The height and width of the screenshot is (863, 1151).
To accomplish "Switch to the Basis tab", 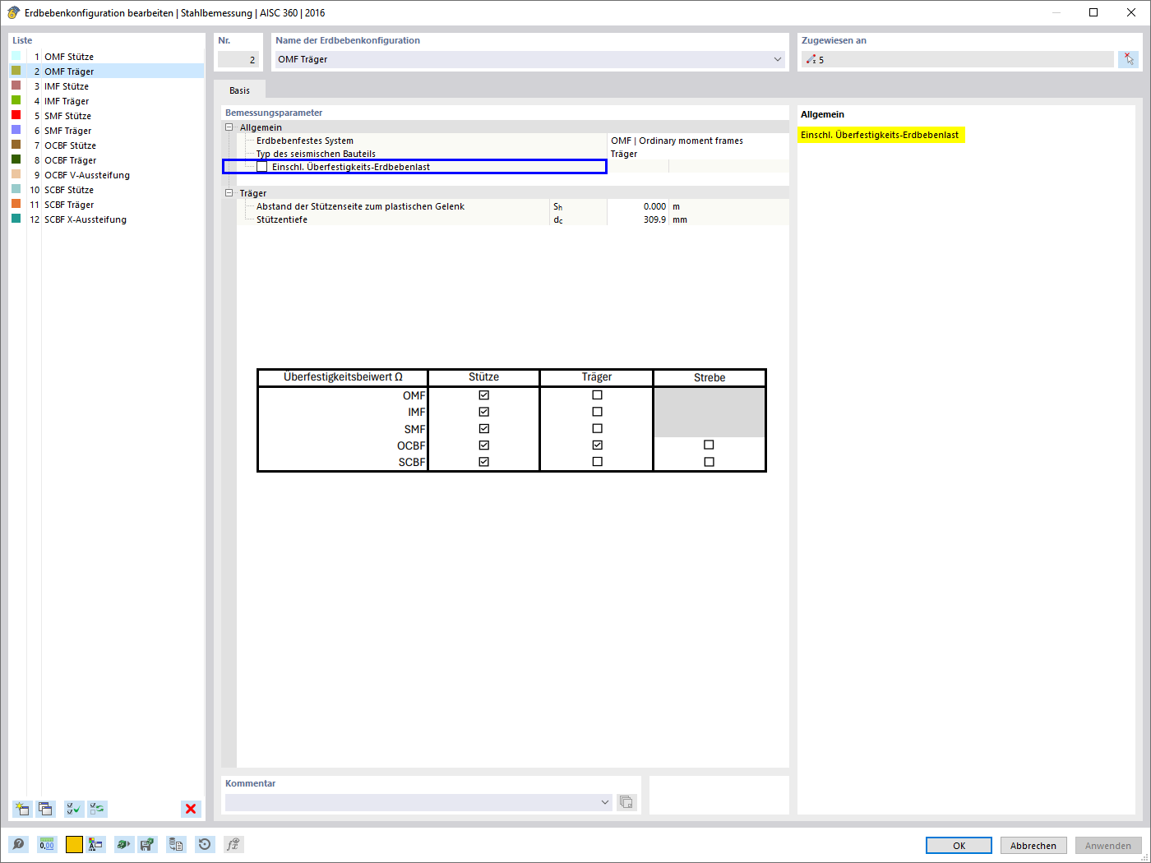I will click(239, 90).
